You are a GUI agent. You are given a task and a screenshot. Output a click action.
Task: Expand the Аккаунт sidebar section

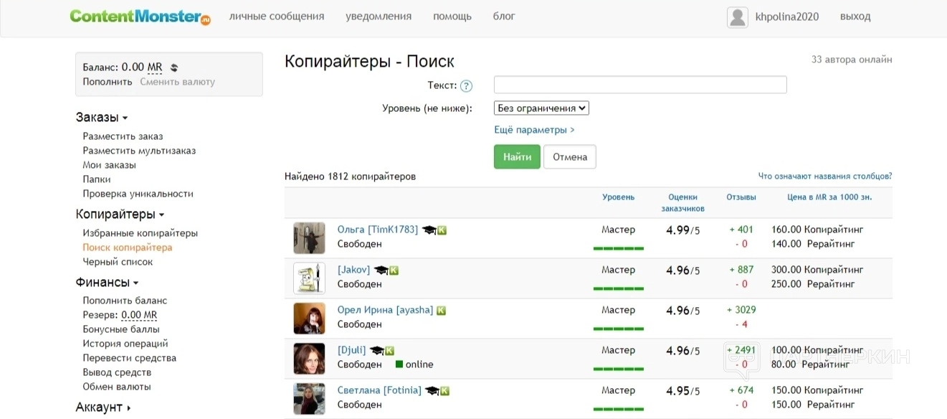tap(103, 408)
